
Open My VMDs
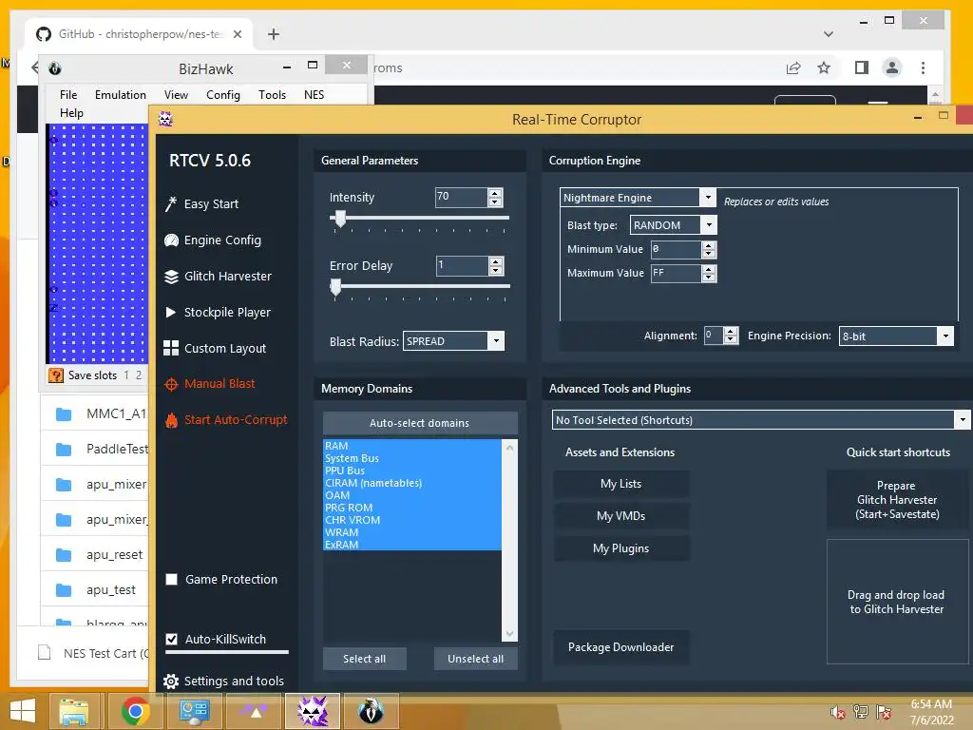pos(621,516)
